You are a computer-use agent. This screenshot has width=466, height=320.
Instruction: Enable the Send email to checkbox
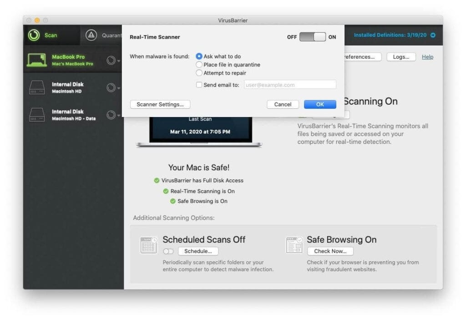click(199, 85)
